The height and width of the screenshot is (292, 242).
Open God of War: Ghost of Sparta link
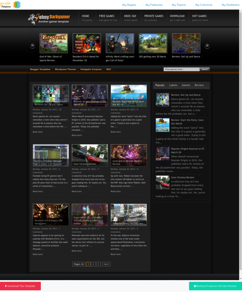click(x=51, y=58)
